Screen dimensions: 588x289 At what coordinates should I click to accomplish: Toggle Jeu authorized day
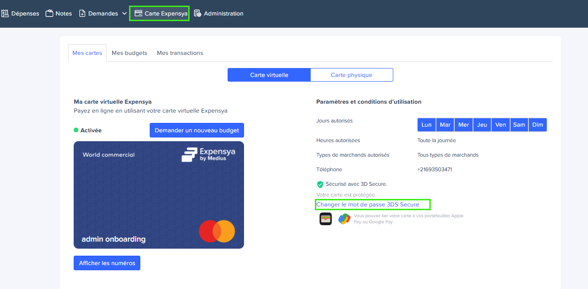click(482, 125)
